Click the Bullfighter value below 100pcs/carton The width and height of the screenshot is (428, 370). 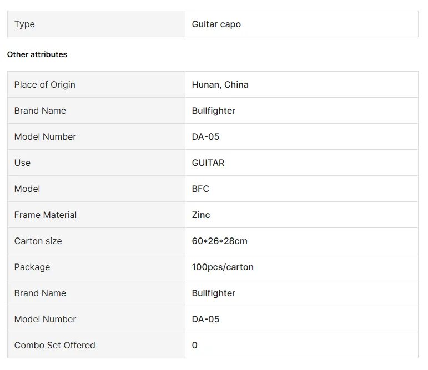click(x=214, y=293)
